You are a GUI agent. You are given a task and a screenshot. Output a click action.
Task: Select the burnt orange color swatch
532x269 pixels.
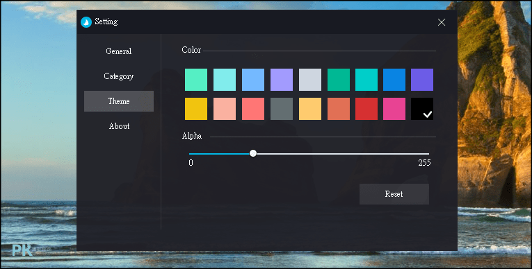pos(339,109)
